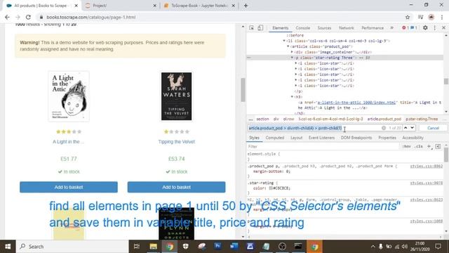Viewport: 449px width, 253px height.
Task: Open the A Light in the Attic book cover
Action: [69, 96]
